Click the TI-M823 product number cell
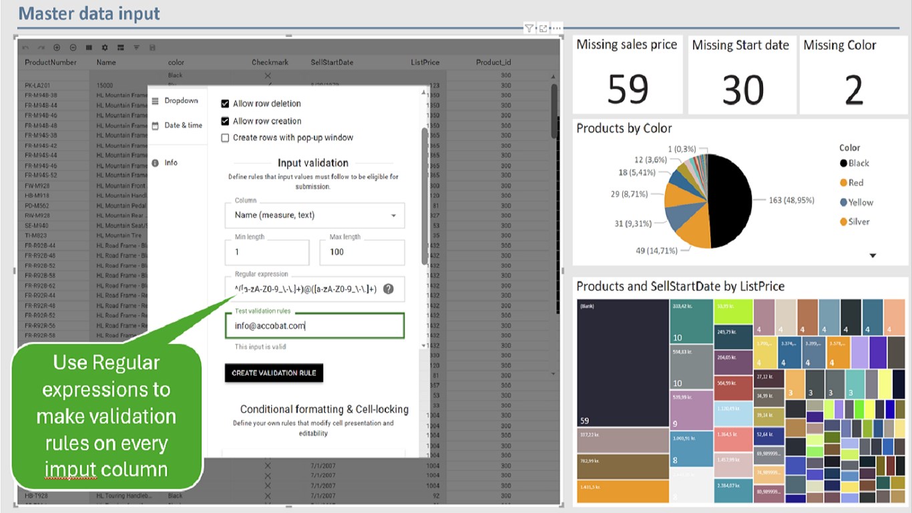The image size is (912, 513). (36, 236)
